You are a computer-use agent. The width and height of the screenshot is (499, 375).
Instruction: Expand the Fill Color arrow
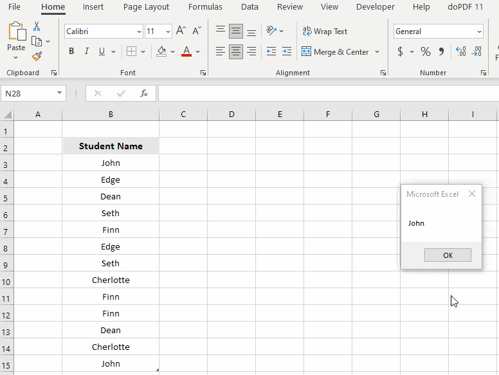[x=172, y=51]
